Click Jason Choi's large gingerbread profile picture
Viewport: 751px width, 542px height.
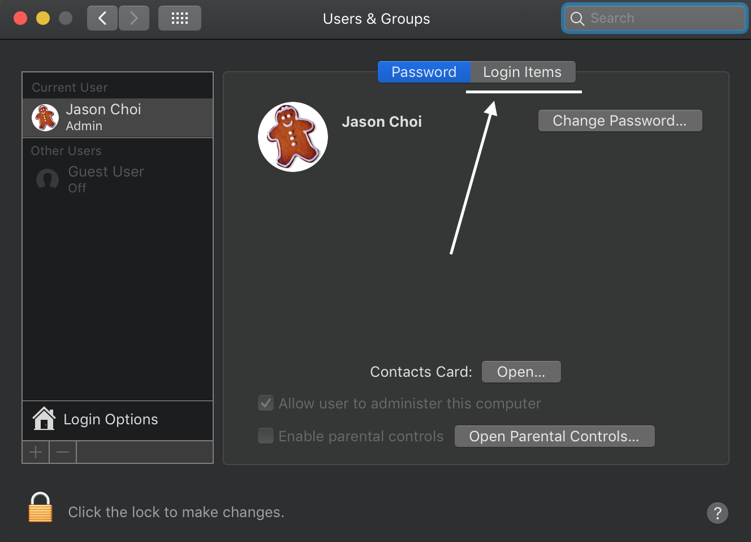pyautogui.click(x=293, y=137)
